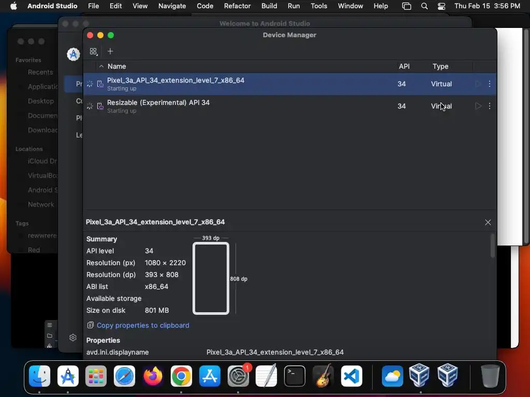Click the Stage Manager menu bar icon
530x397 pixels.
[406, 6]
